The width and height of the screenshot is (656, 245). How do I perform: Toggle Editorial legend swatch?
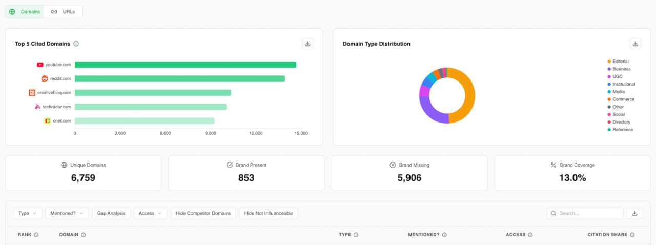tap(609, 62)
